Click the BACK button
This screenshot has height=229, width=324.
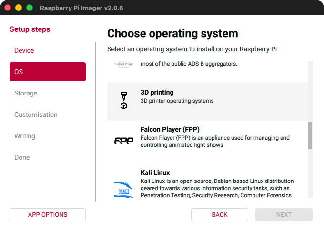(220, 215)
